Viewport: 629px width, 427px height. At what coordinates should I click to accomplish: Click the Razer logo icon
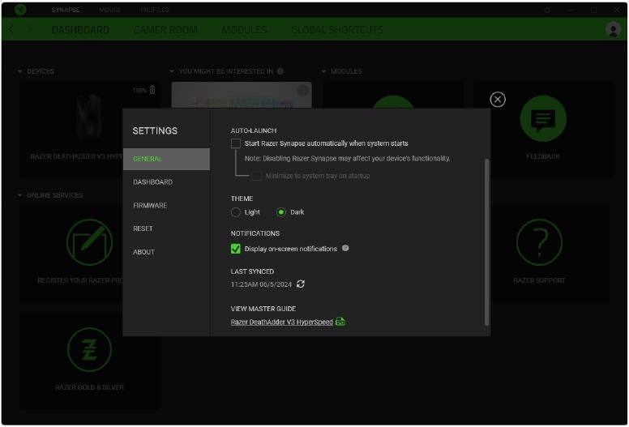tap(20, 9)
